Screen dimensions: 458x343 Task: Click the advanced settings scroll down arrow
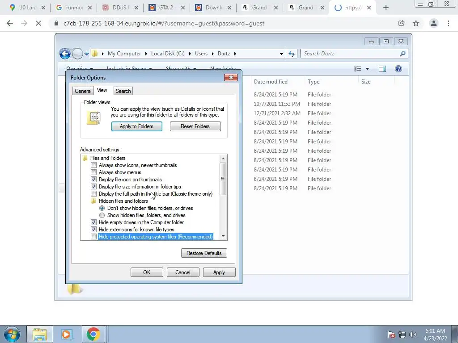pos(223,236)
